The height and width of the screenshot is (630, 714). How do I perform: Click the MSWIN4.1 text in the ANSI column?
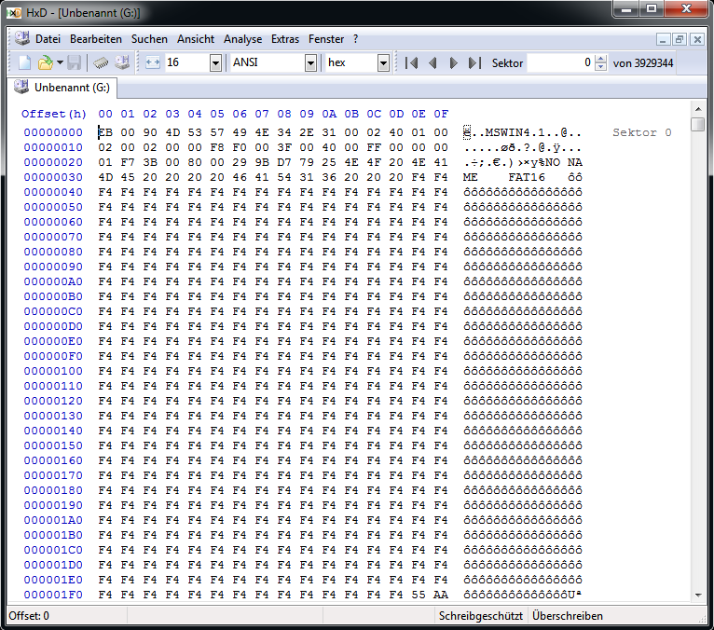pos(515,132)
